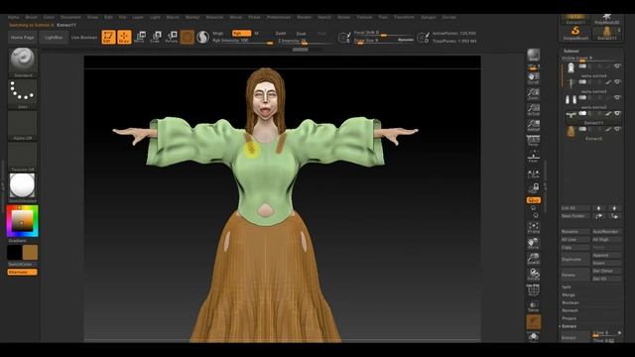The width and height of the screenshot is (635, 357).
Task: Select the Rotate transform tool
Action: (x=172, y=37)
